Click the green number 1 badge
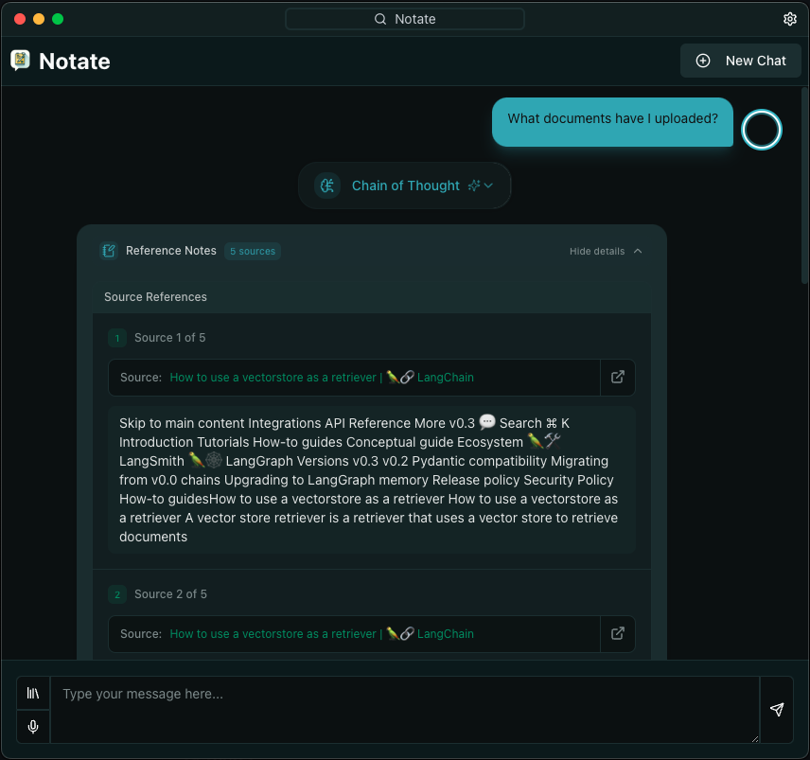The height and width of the screenshot is (760, 810). (117, 338)
